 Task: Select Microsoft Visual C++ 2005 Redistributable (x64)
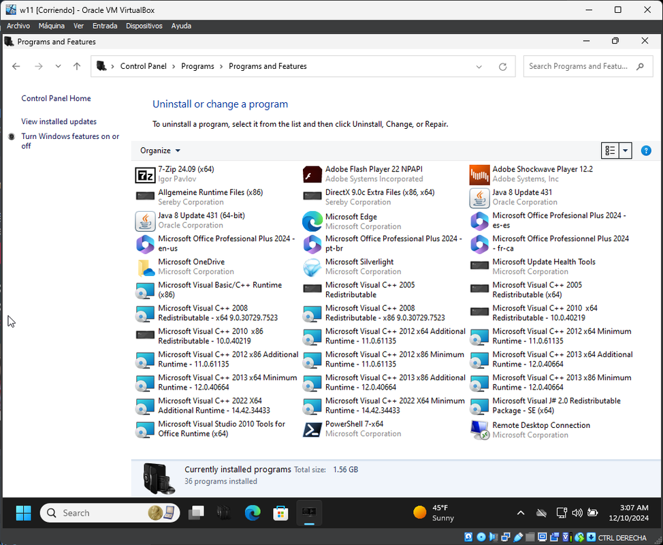click(552, 290)
